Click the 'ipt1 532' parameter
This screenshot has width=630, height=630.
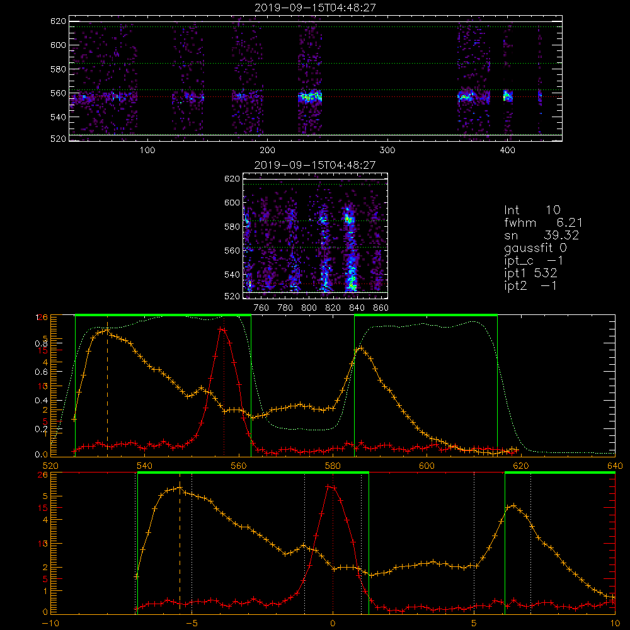point(530,273)
